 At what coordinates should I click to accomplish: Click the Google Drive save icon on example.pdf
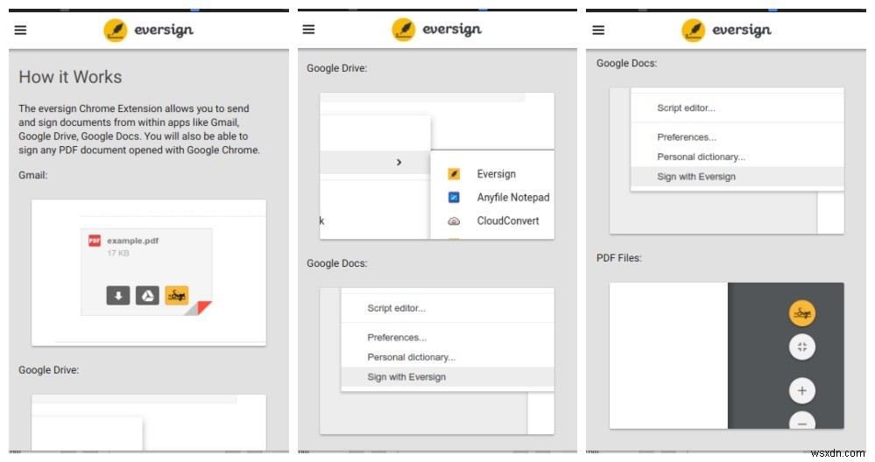pos(147,296)
